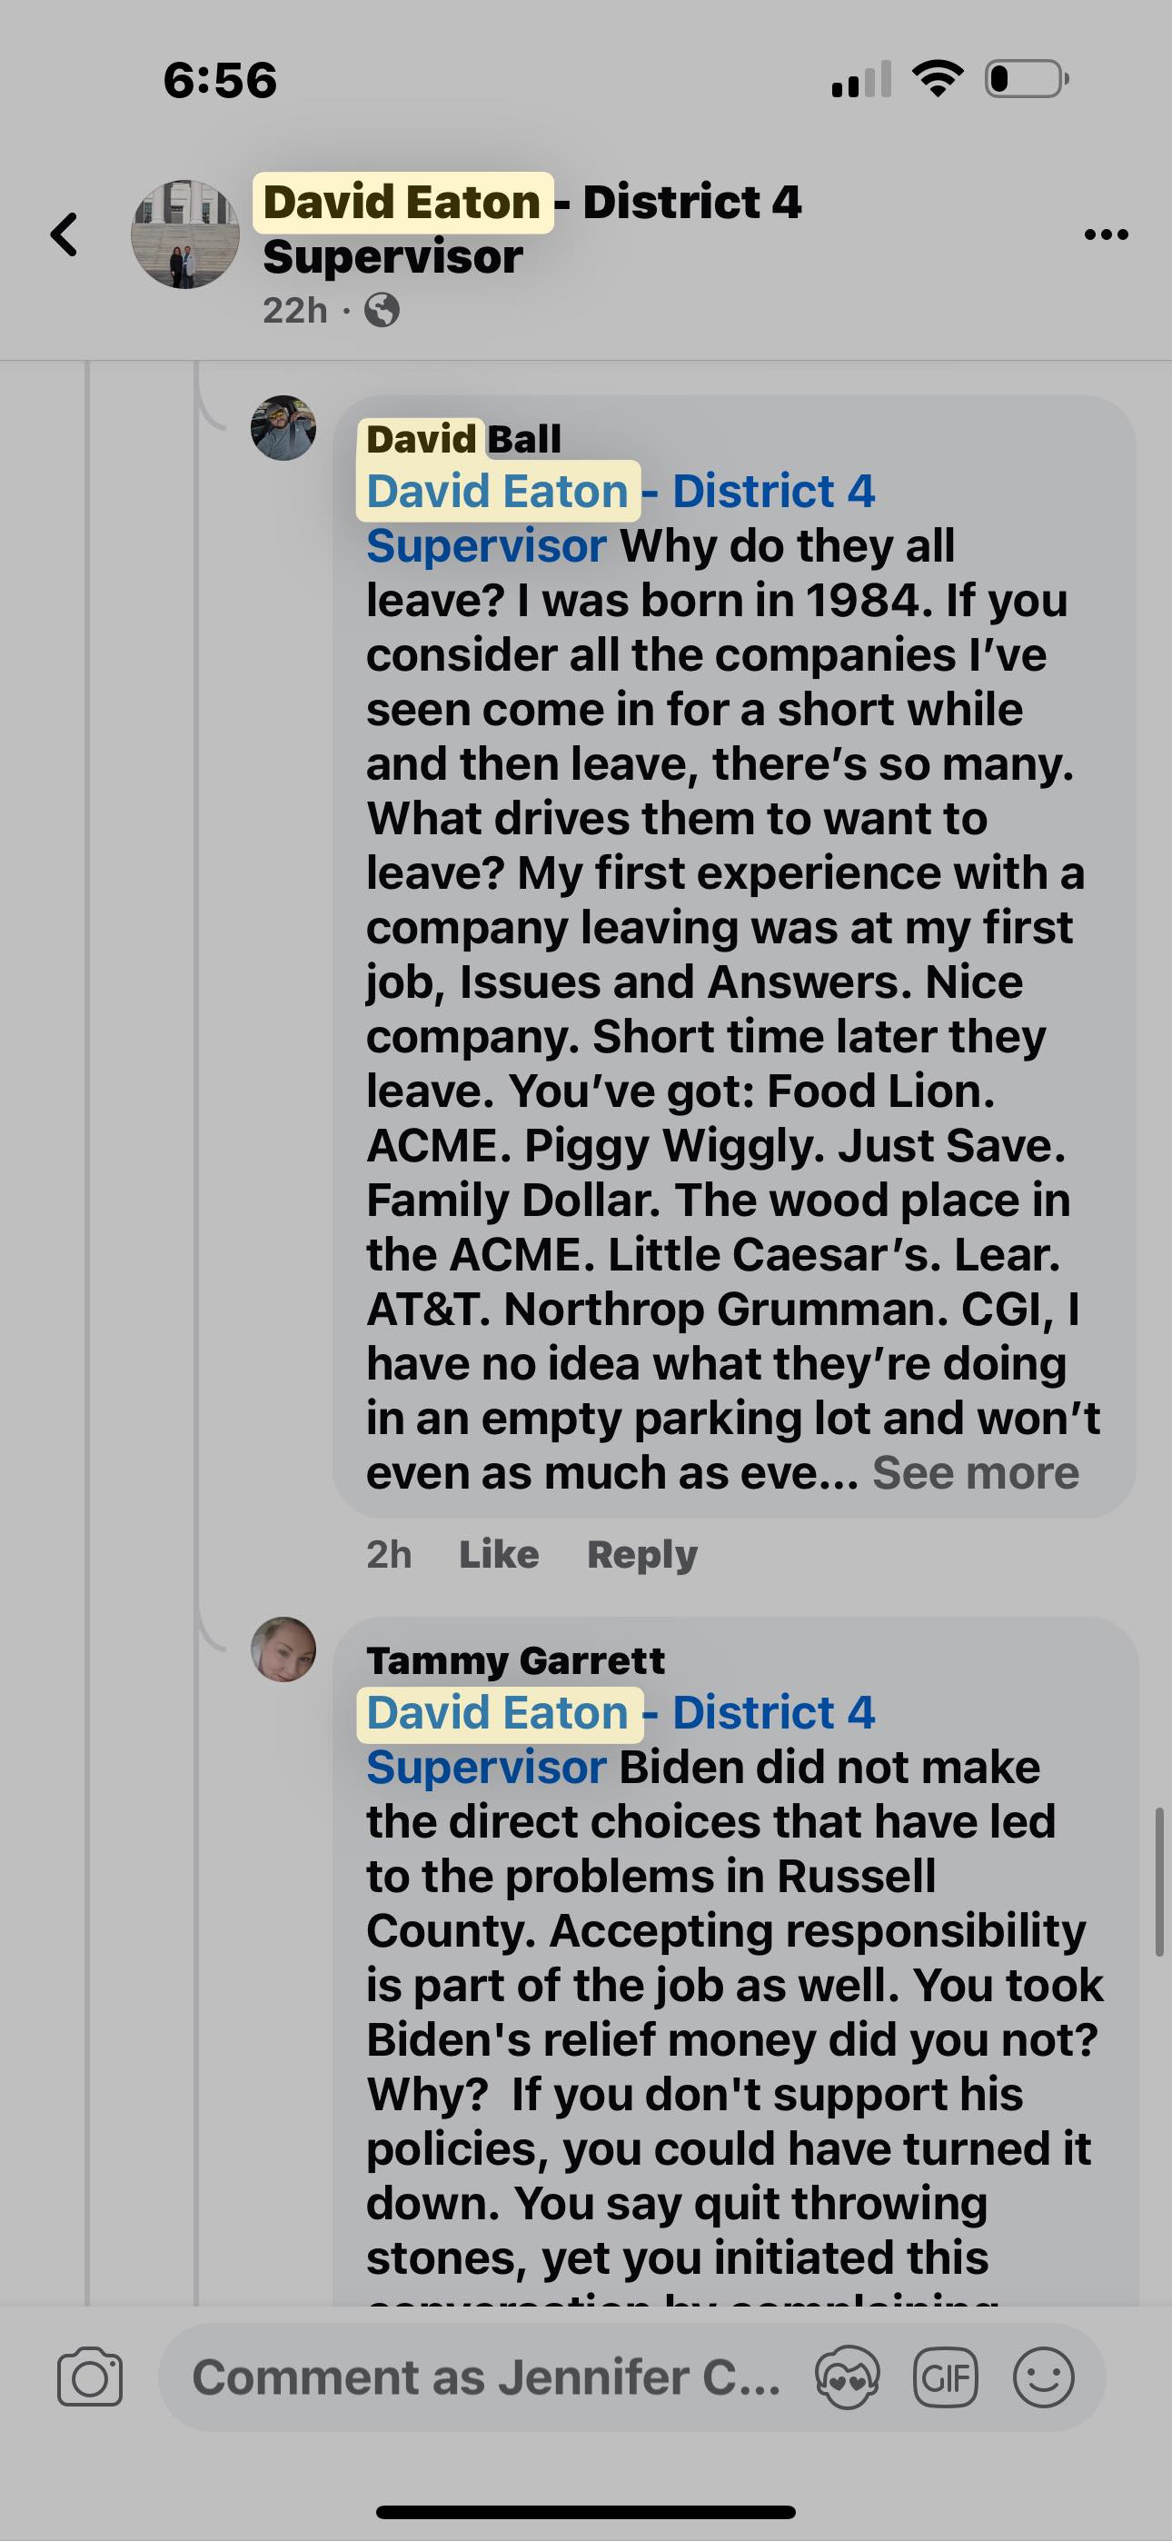Open the avatar sticker picker icon
Image resolution: width=1172 pixels, height=2541 pixels.
[847, 2377]
